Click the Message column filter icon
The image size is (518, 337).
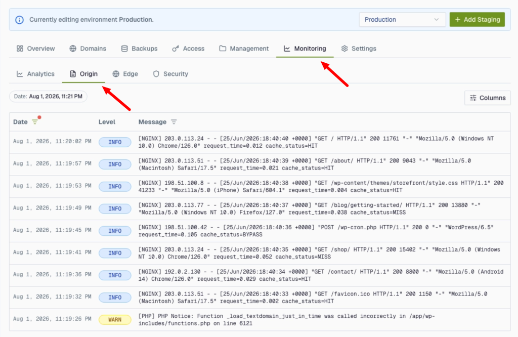click(174, 122)
